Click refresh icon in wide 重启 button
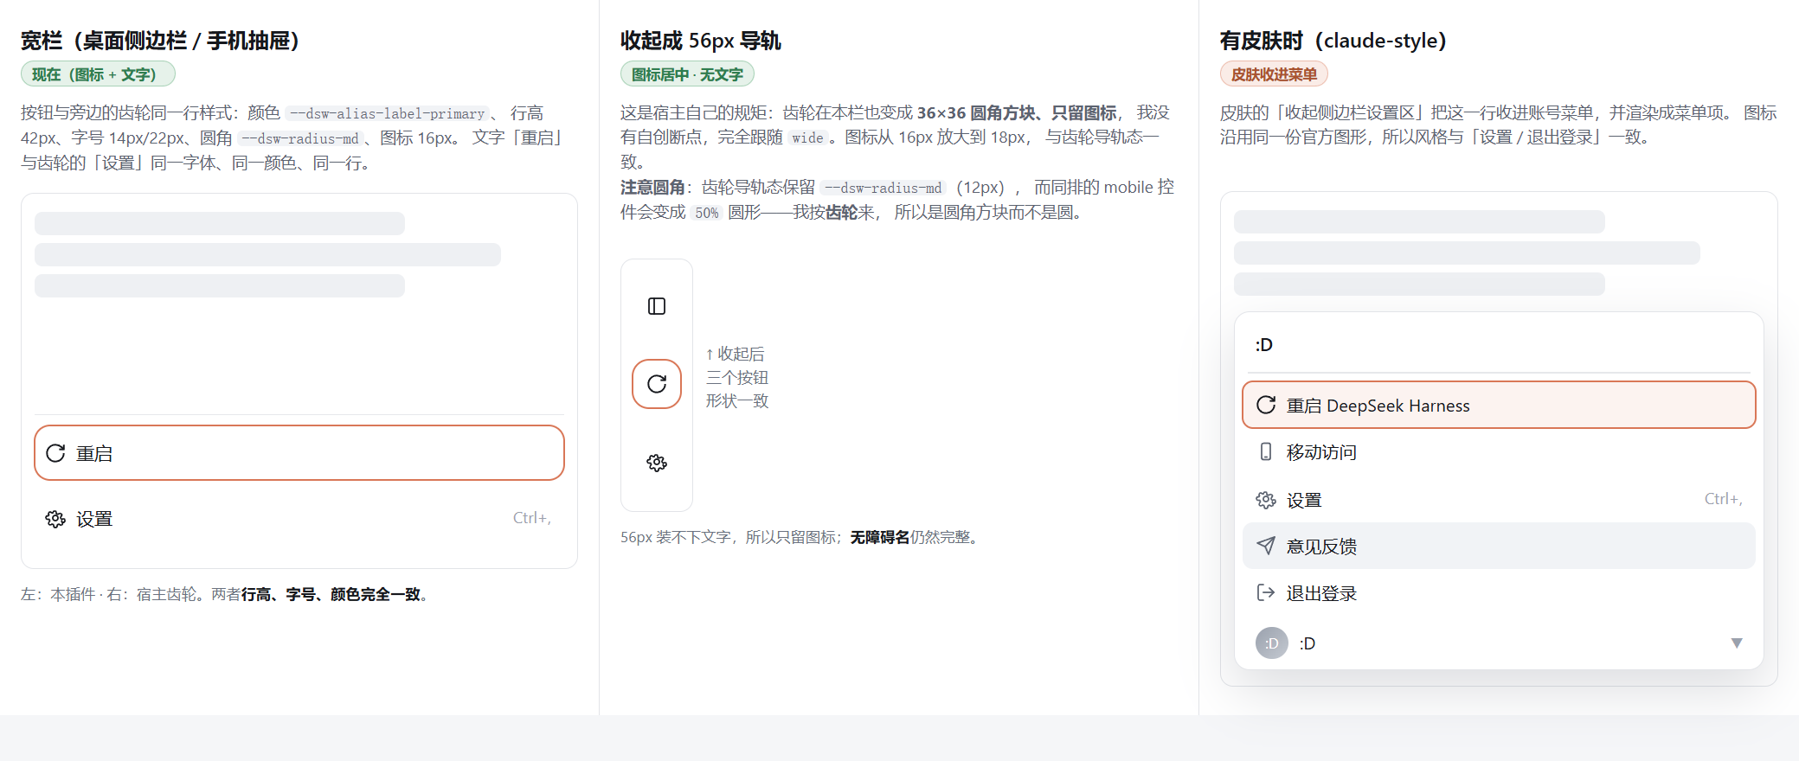 pos(55,453)
